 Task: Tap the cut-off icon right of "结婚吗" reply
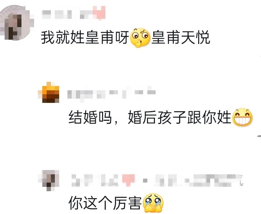coord(259,137)
